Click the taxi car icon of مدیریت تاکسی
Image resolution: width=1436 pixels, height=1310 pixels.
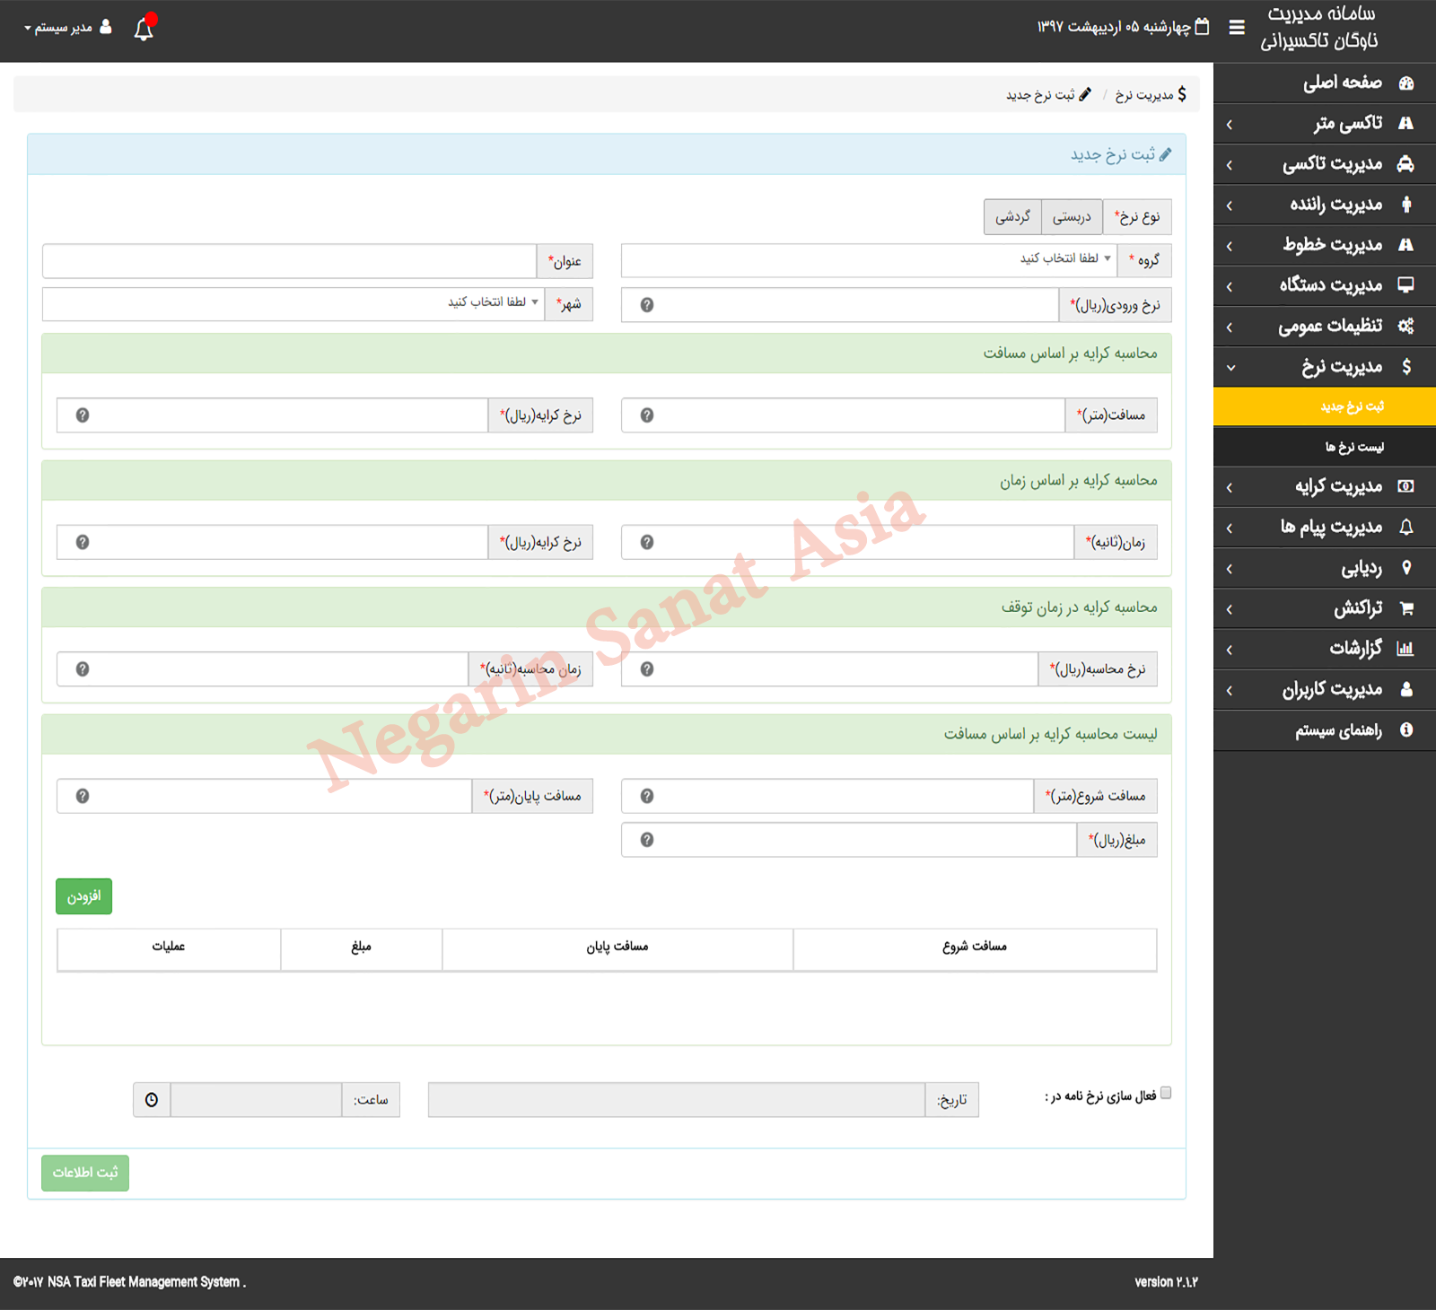pos(1406,164)
